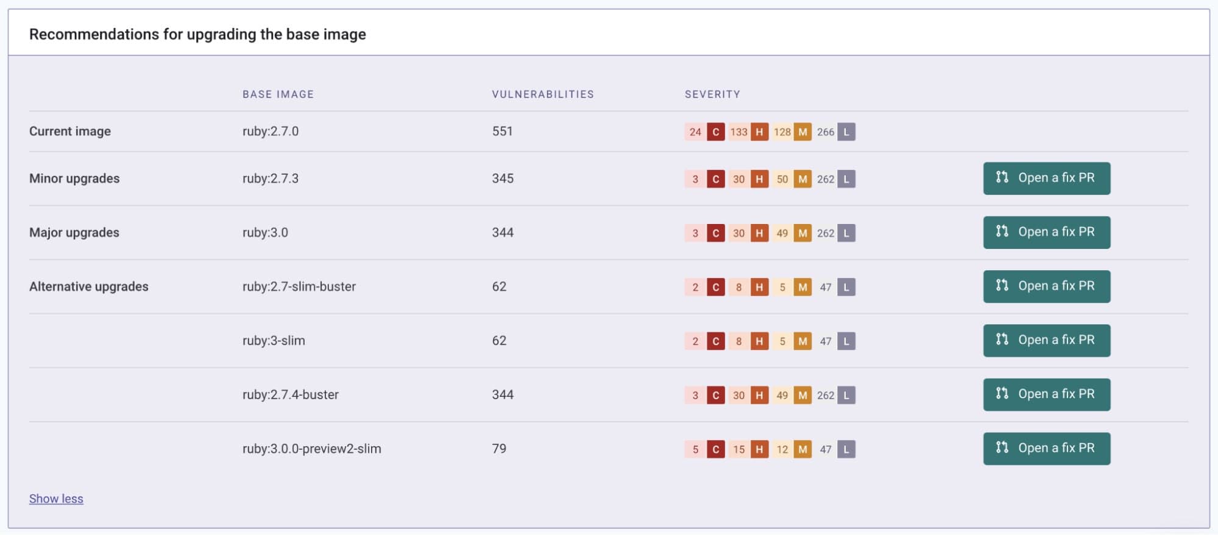Click the Major upgrades row label
This screenshot has height=535, width=1218.
click(74, 233)
